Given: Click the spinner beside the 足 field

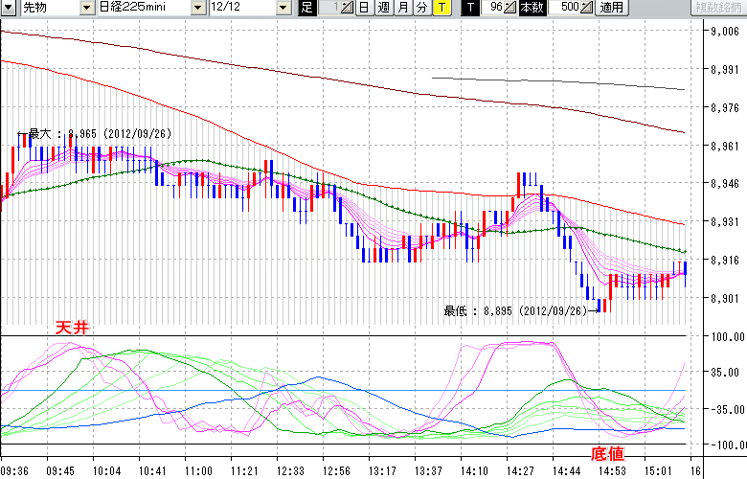Looking at the screenshot, I should pos(347,8).
